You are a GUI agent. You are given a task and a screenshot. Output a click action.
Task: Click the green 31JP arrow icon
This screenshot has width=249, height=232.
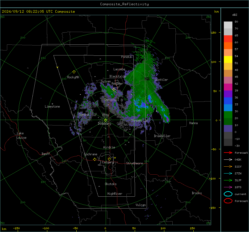pos(228,180)
